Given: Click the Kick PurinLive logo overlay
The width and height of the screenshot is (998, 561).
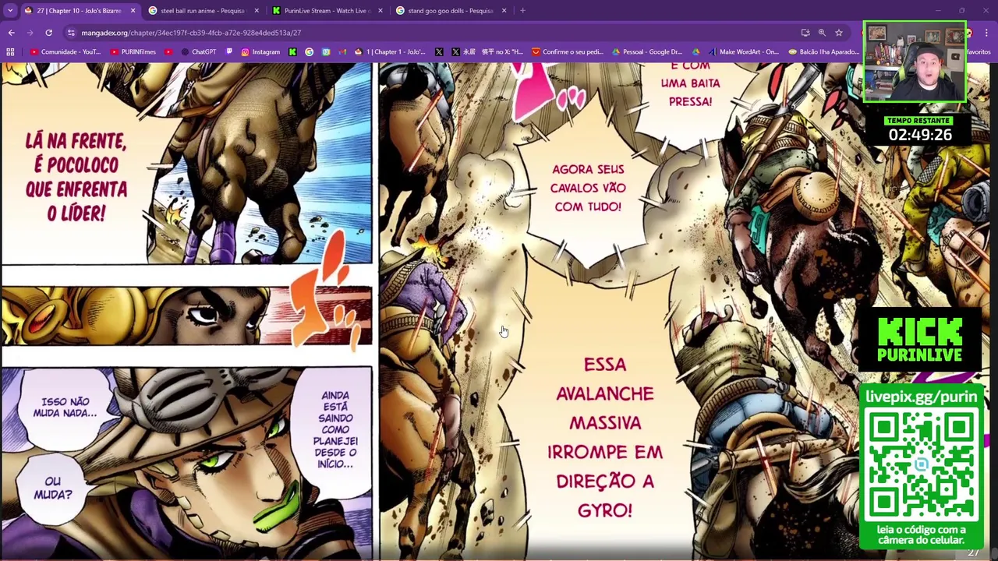Looking at the screenshot, I should 920,340.
